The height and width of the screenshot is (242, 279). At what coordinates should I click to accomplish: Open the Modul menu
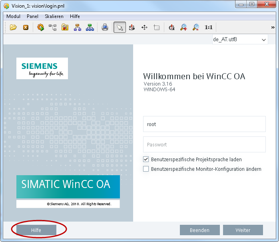click(14, 16)
